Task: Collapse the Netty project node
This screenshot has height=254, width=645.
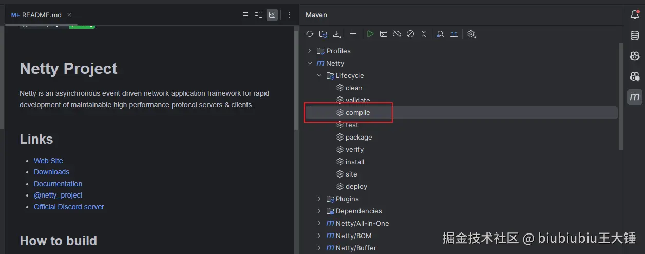Action: coord(309,63)
